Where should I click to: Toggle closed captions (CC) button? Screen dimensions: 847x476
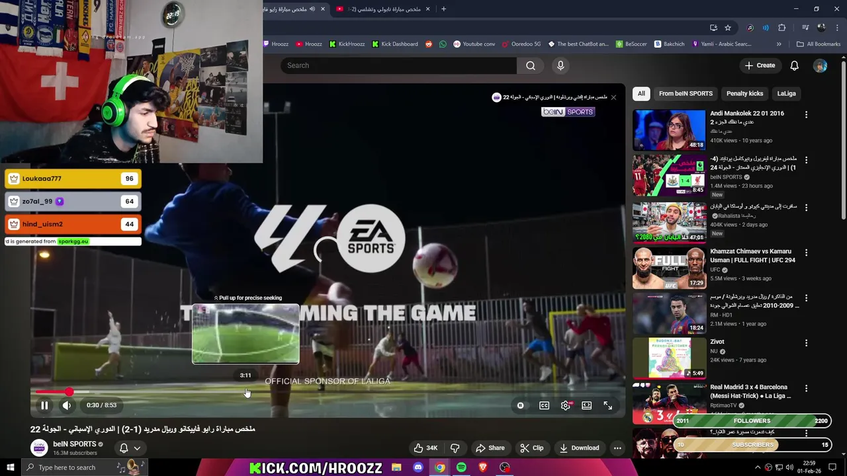click(x=544, y=405)
